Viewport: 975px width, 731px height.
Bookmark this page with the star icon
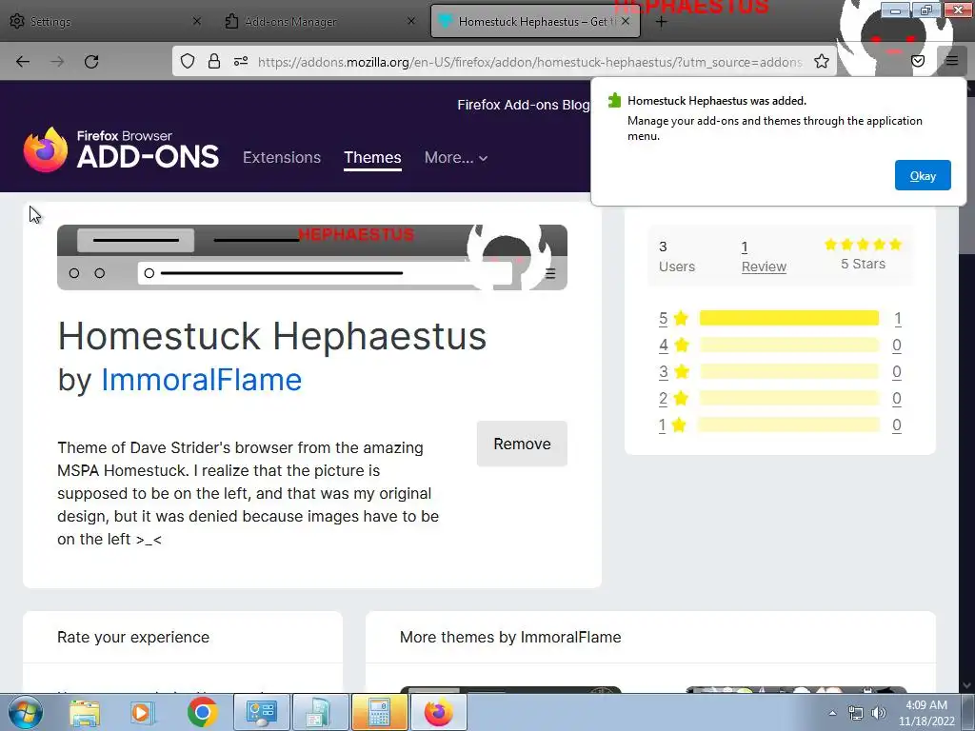822,61
